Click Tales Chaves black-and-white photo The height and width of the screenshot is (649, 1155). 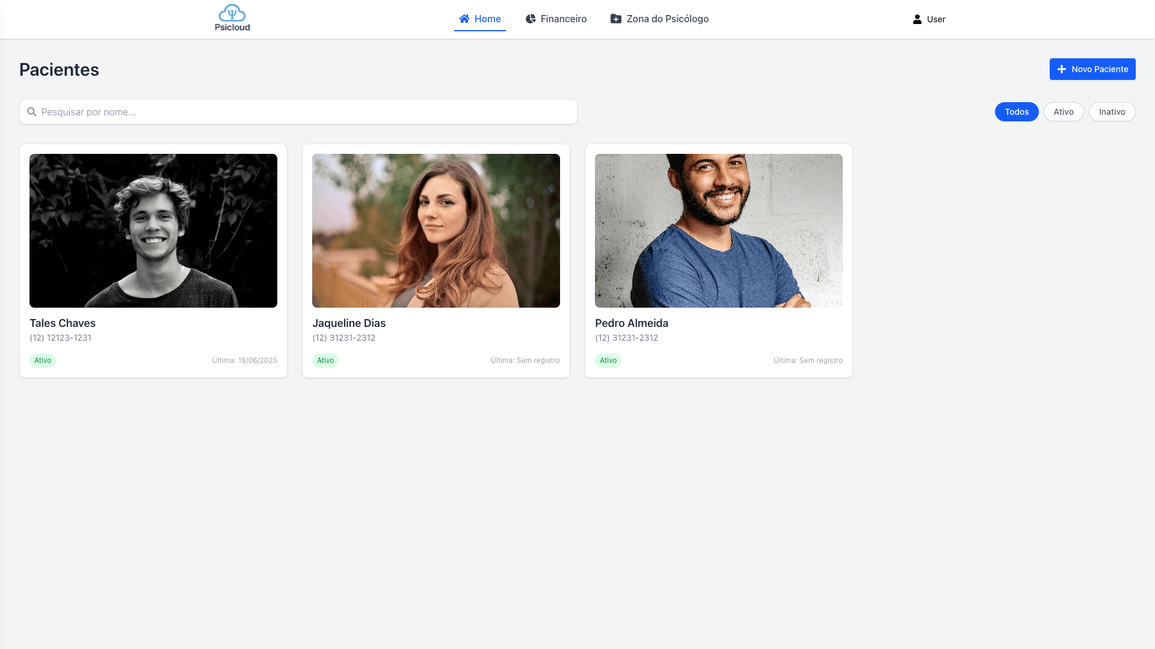(x=153, y=231)
